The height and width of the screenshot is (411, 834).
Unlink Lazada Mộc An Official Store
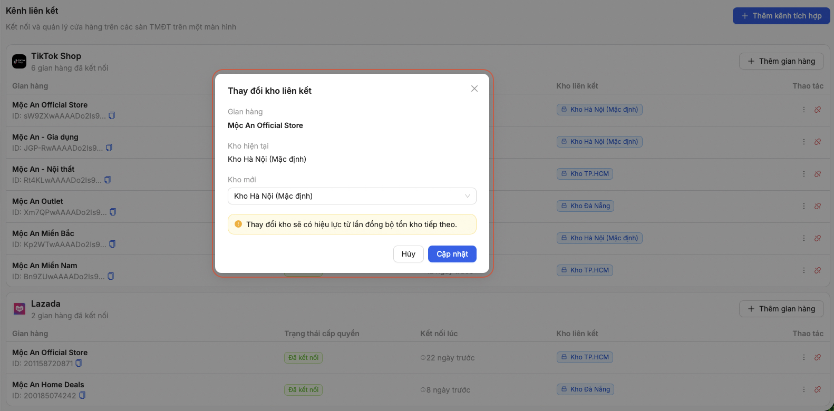point(818,357)
